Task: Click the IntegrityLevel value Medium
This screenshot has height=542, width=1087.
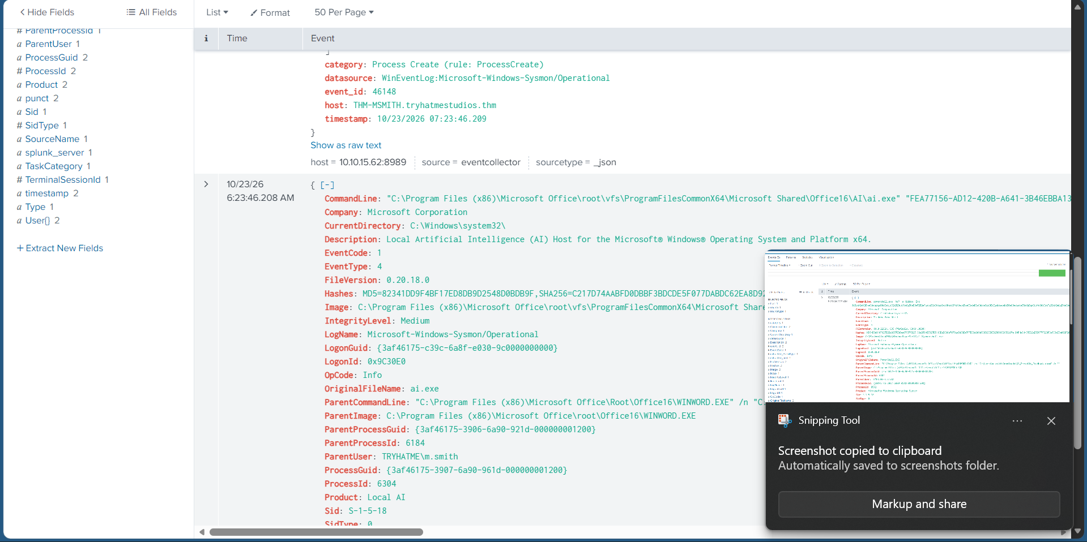Action: tap(415, 321)
